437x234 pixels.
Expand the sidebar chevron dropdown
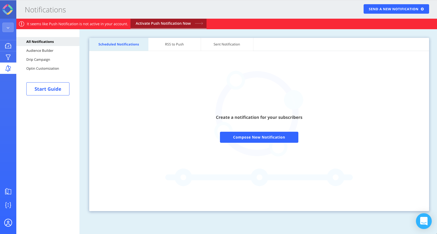pyautogui.click(x=8, y=27)
